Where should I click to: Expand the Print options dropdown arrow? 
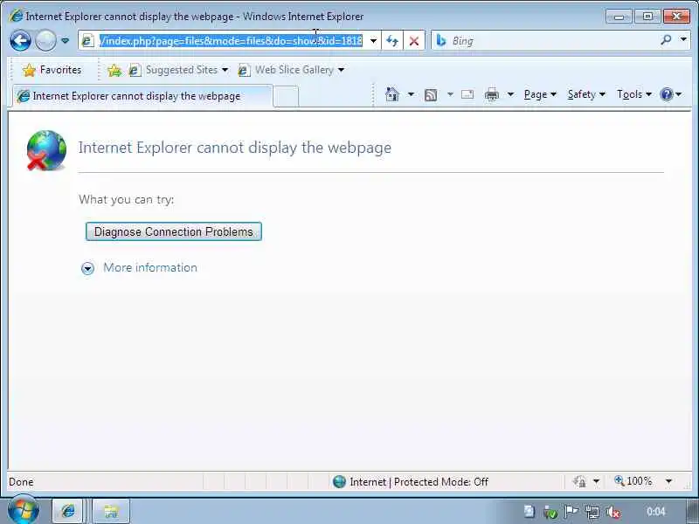click(x=511, y=94)
